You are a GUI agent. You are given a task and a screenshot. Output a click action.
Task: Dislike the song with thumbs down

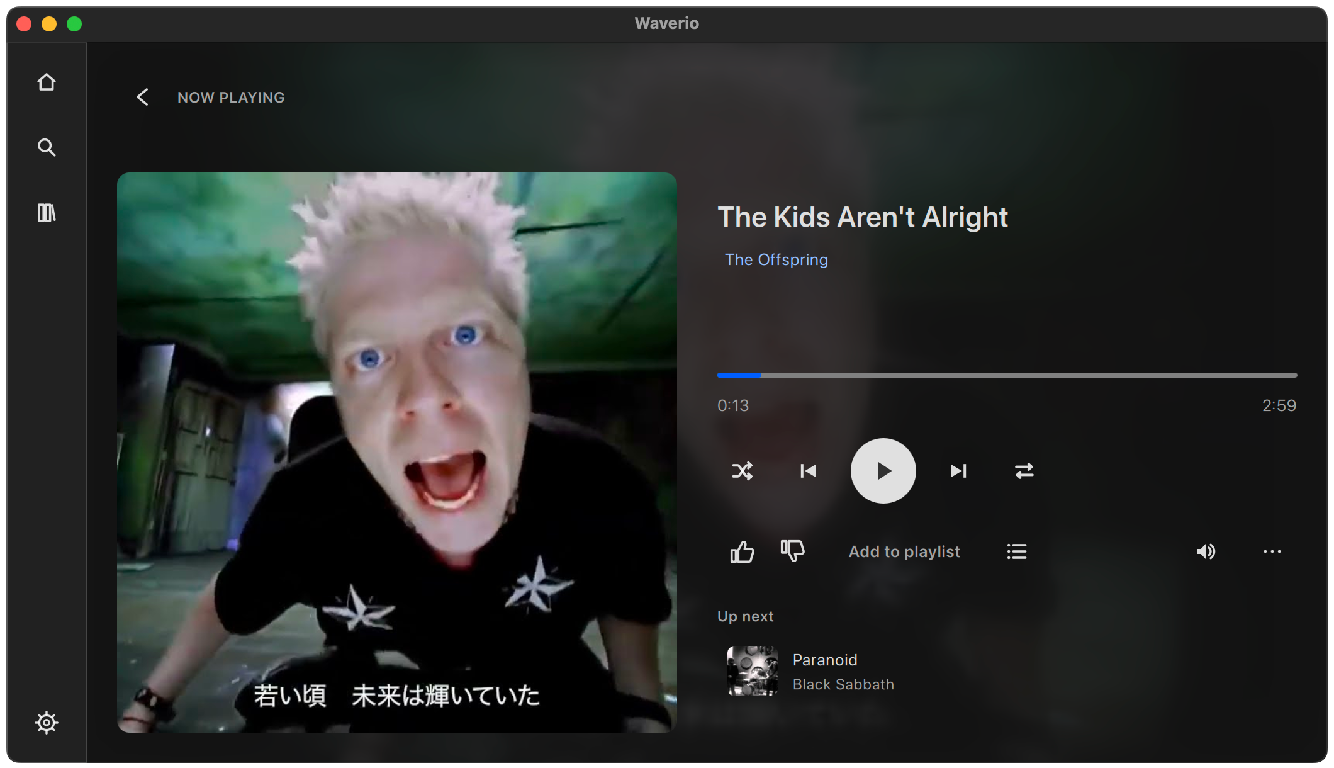[x=793, y=551]
